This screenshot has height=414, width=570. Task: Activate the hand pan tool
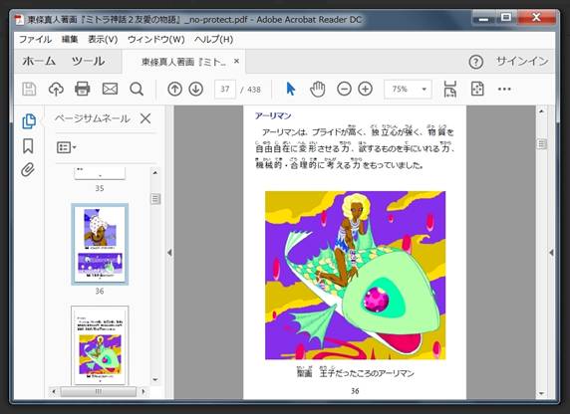point(317,89)
